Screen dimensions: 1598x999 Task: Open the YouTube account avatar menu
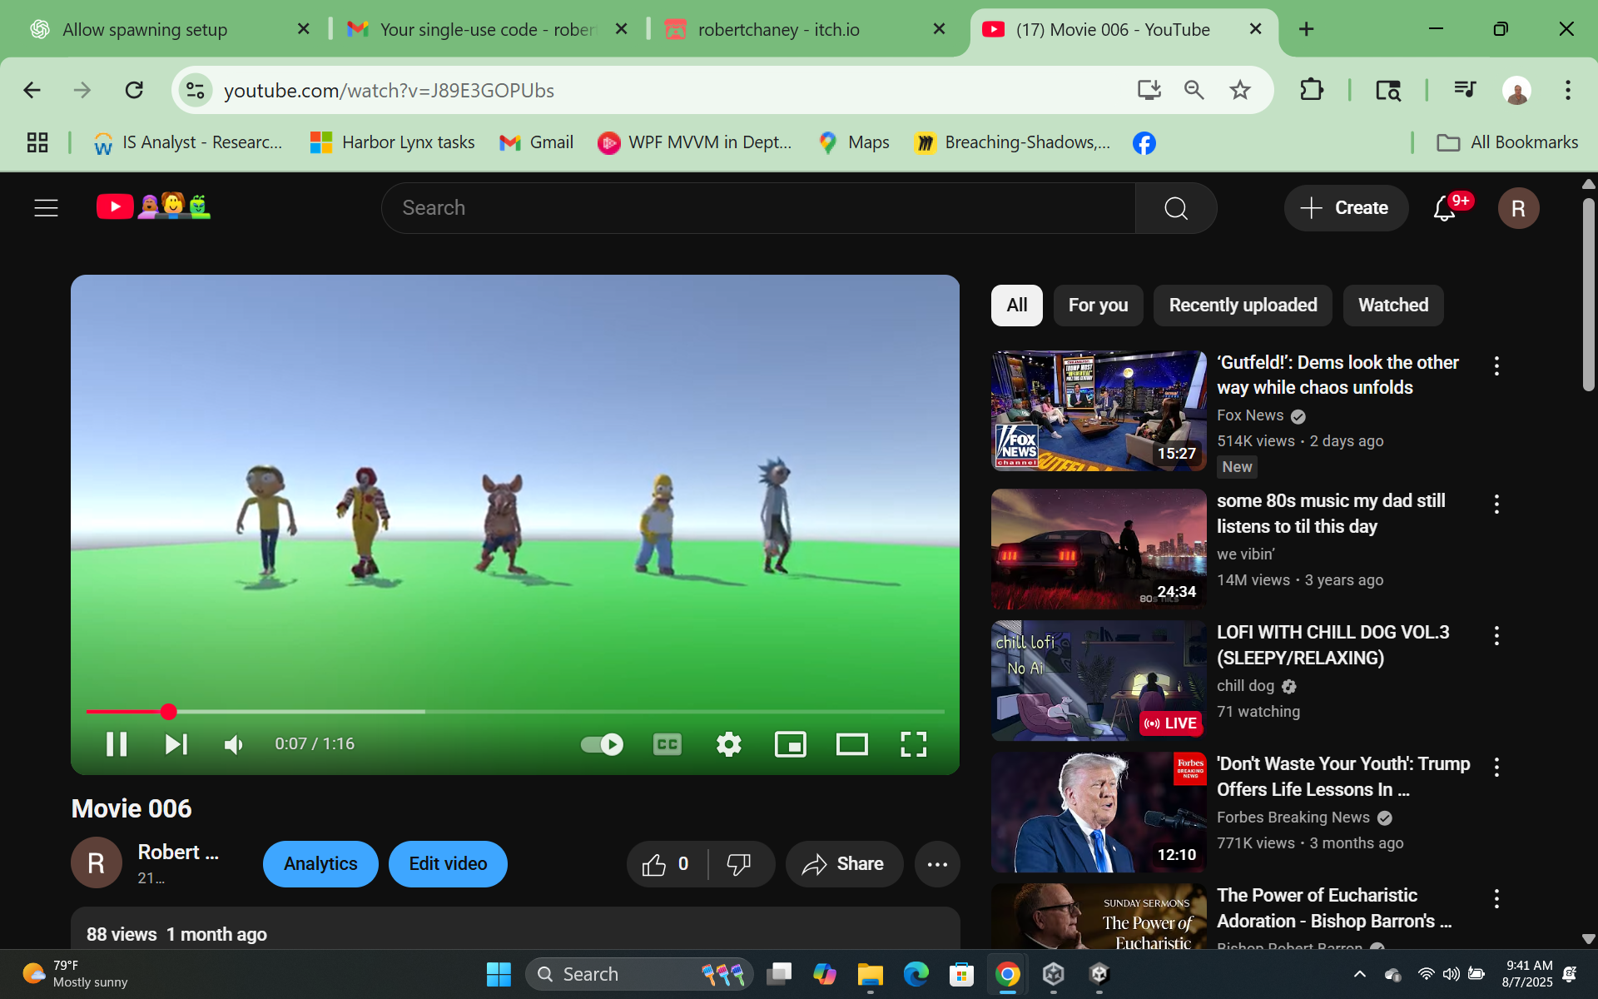click(1518, 208)
